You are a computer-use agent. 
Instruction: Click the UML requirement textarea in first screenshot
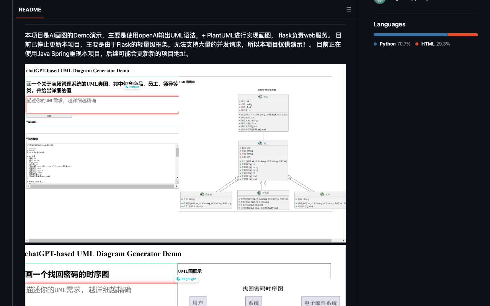pos(102,105)
